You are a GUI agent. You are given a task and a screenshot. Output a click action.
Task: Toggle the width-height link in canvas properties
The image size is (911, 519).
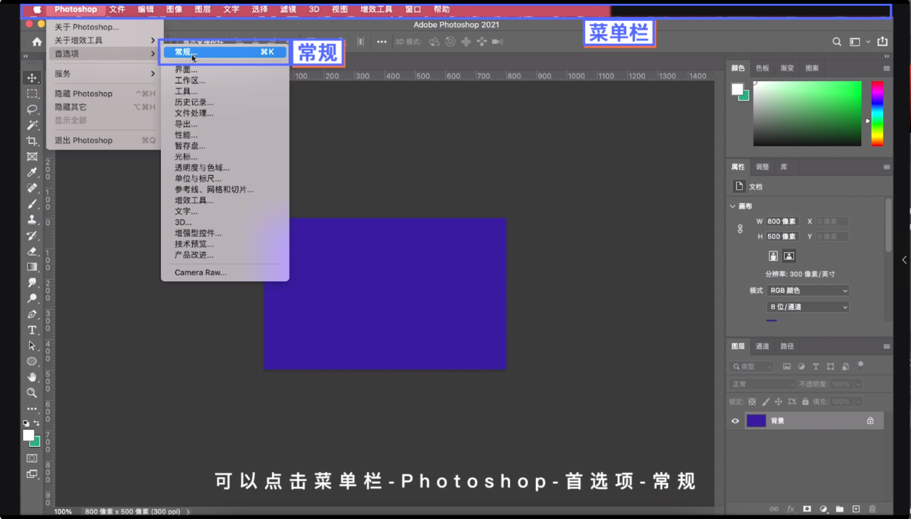point(740,229)
